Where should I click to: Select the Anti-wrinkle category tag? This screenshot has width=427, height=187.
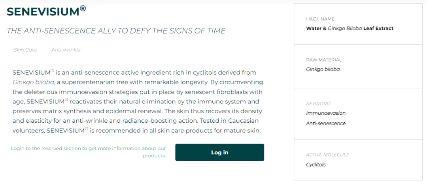[66, 50]
